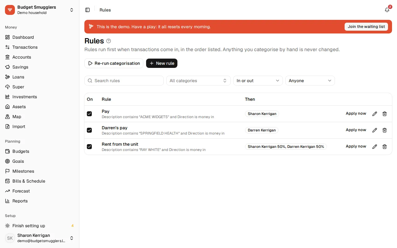397x248 pixels.
Task: Navigate to Accounts
Action: click(40, 57)
